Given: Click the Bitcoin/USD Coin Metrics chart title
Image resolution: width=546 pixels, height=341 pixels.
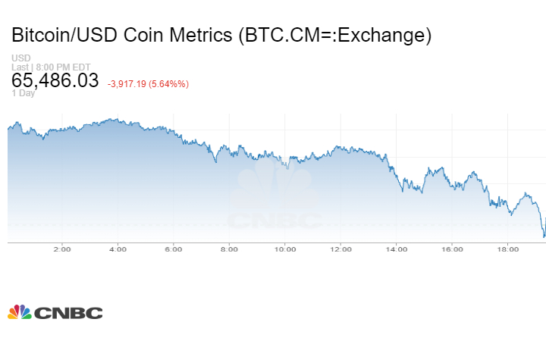Looking at the screenshot, I should pos(221,35).
